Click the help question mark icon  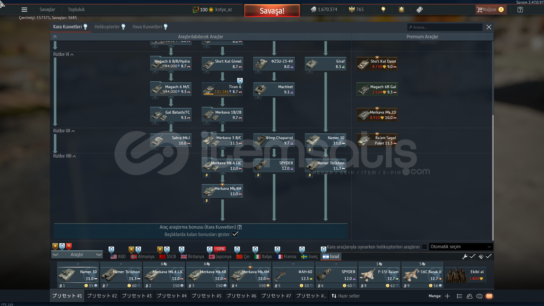(x=520, y=10)
